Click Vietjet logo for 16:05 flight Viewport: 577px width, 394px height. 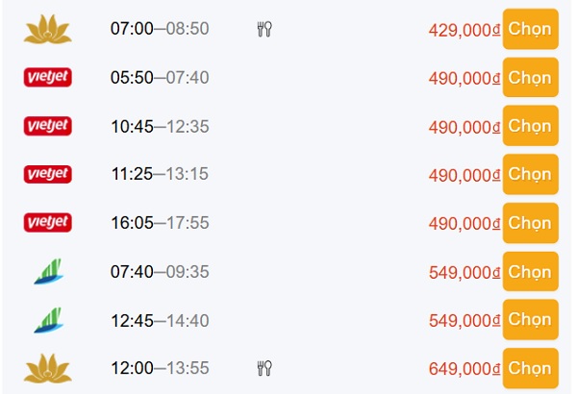coord(47,223)
